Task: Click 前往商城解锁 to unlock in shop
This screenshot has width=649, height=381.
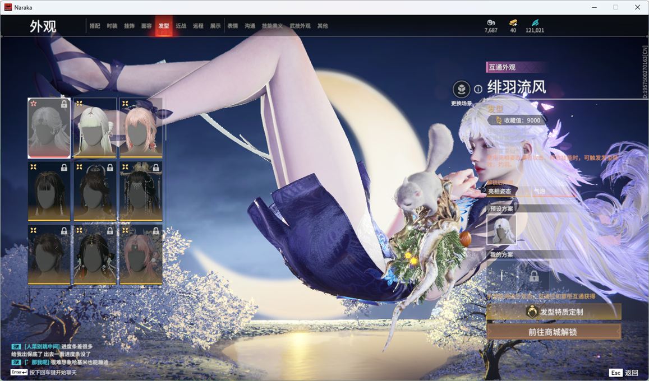Action: pos(554,332)
